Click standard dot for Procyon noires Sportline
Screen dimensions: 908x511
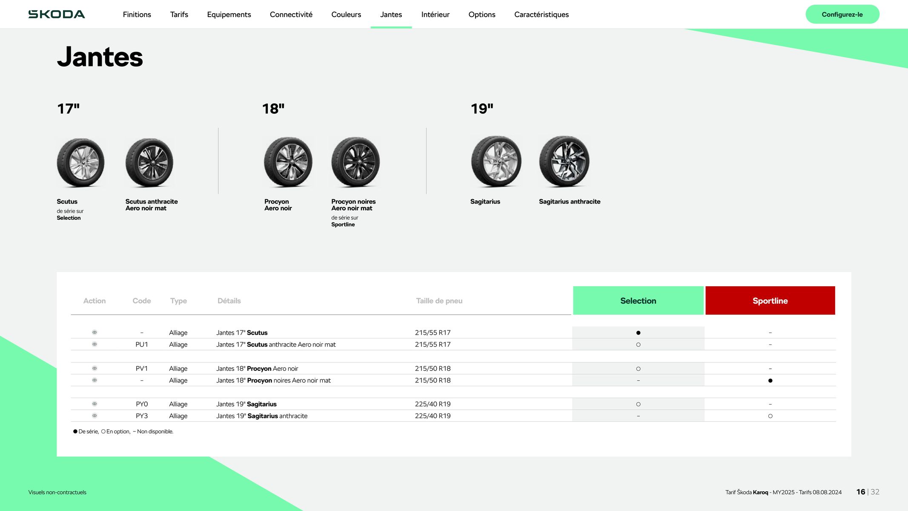770,381
